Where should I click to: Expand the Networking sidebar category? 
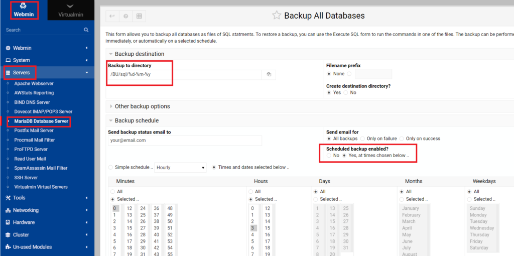pyautogui.click(x=47, y=210)
